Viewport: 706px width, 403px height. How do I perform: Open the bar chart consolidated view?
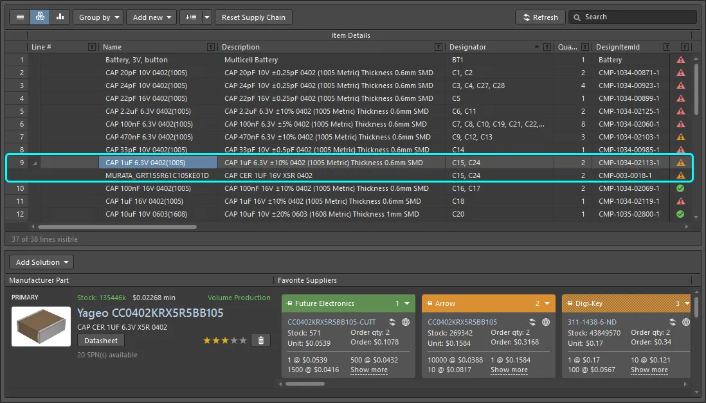(x=60, y=17)
